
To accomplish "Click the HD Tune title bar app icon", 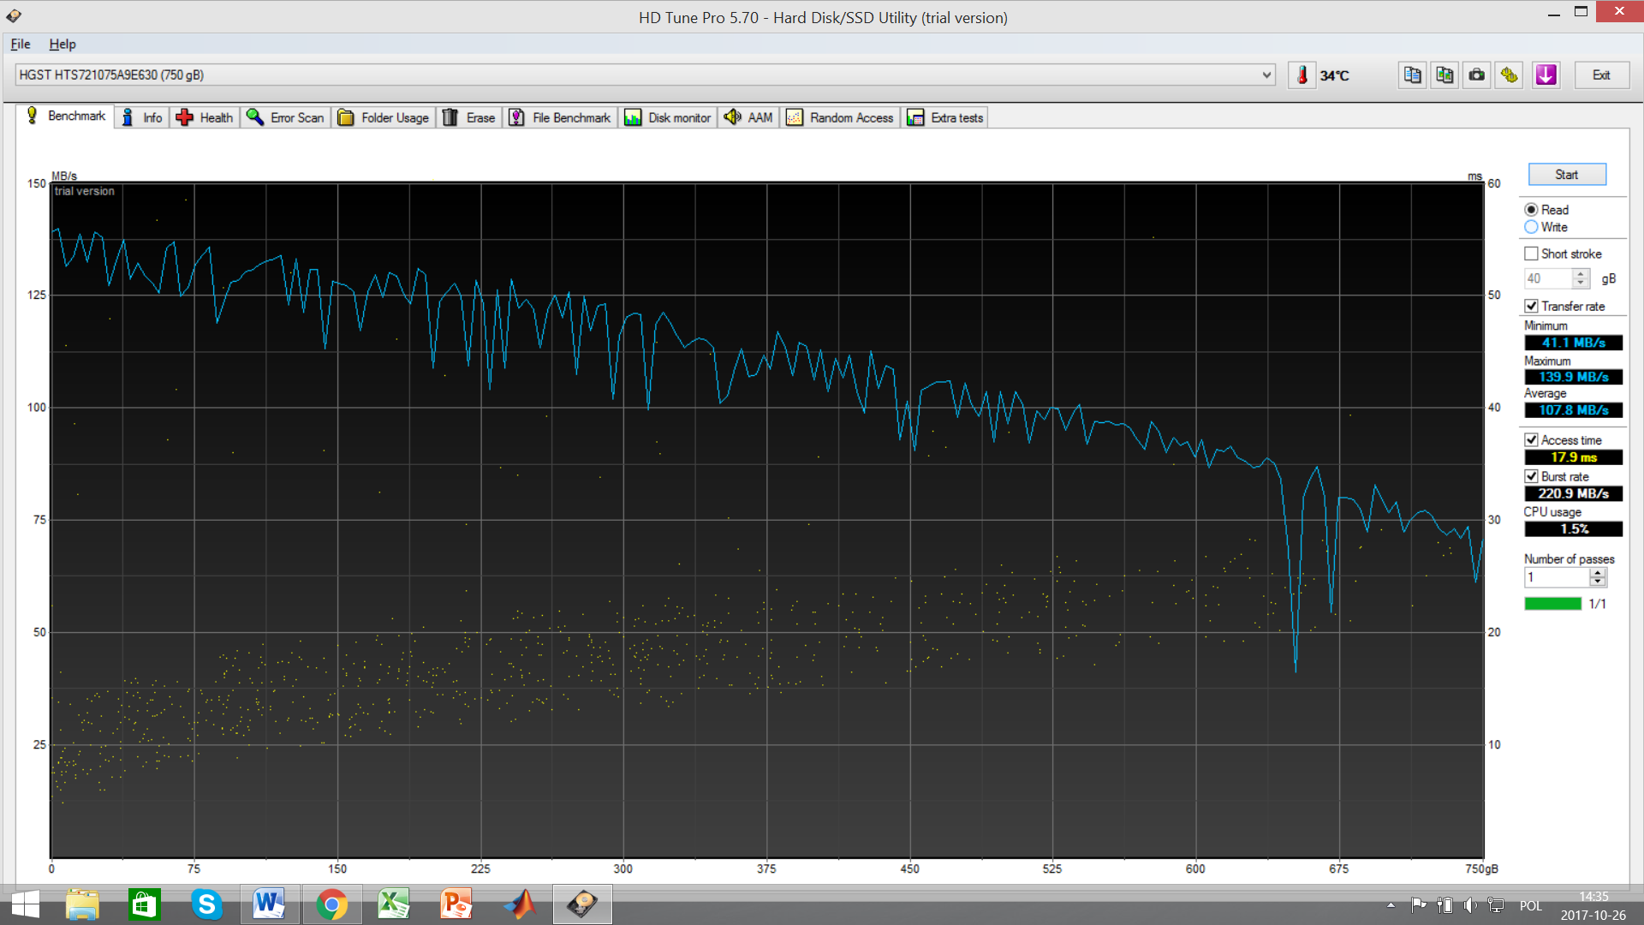I will (14, 16).
